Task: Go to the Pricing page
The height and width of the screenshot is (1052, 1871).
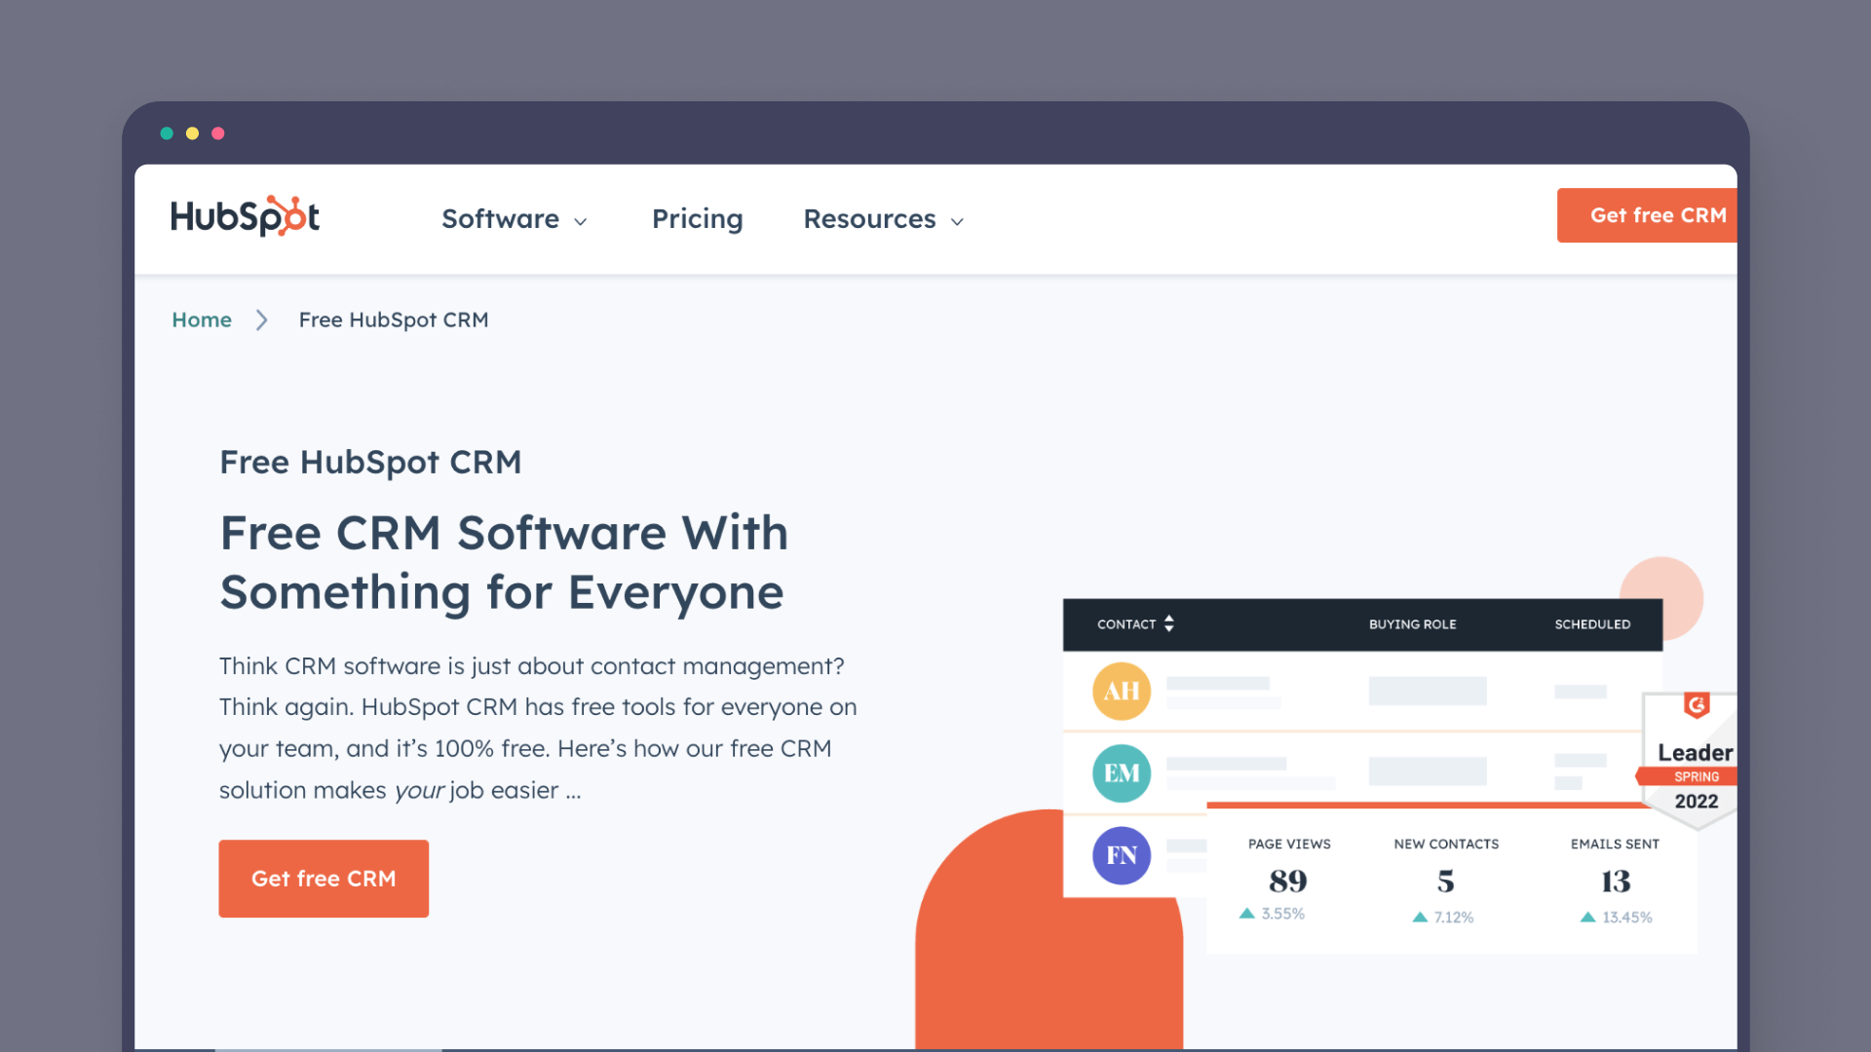Action: click(697, 219)
